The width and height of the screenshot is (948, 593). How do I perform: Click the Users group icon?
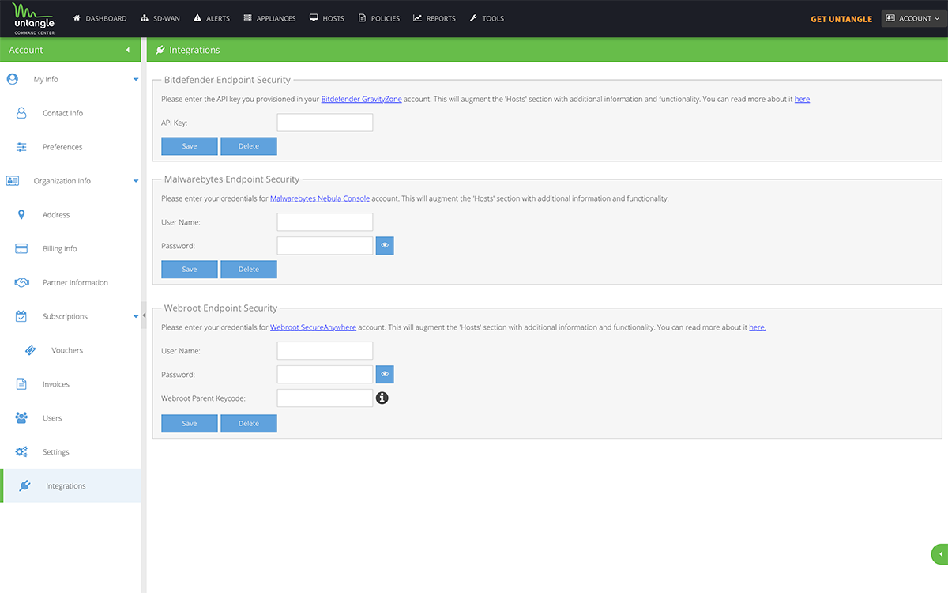pyautogui.click(x=21, y=418)
